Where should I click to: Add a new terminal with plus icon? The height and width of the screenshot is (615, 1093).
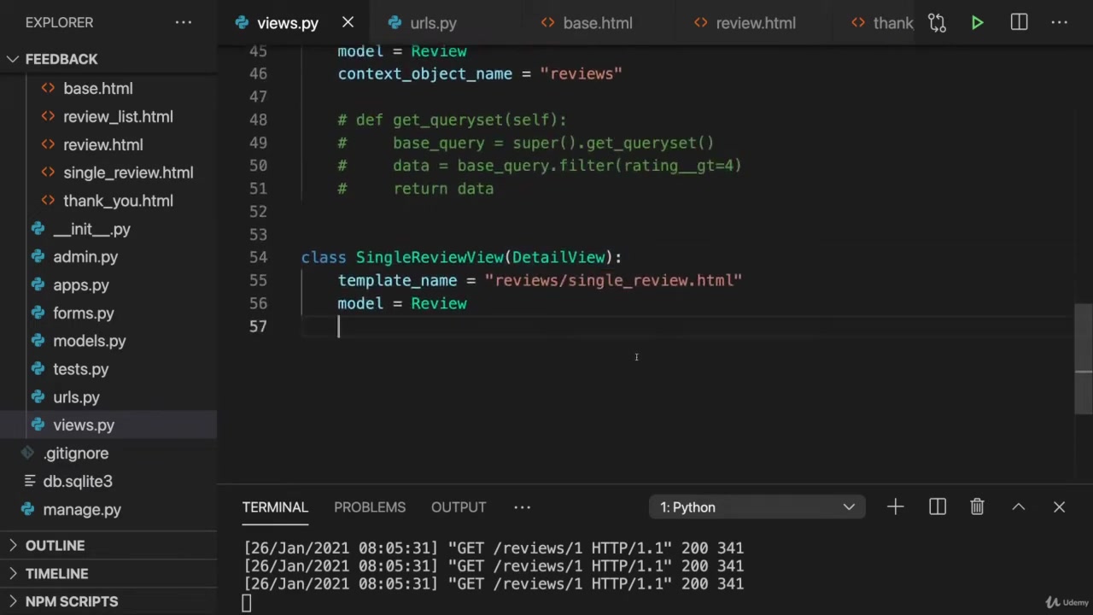coord(895,507)
